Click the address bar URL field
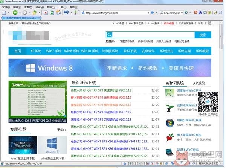 point(116,13)
